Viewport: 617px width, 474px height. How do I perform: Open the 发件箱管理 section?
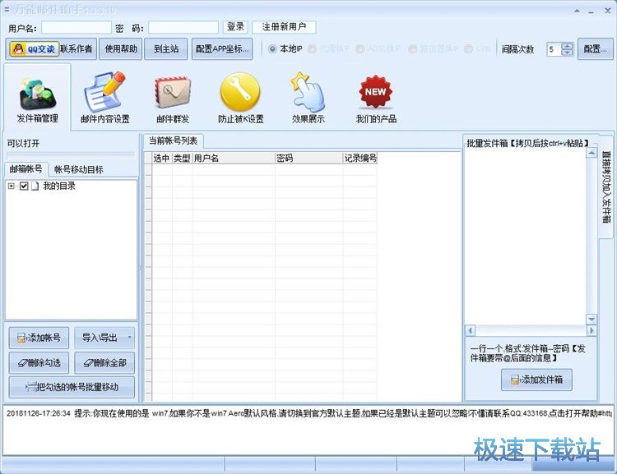[37, 97]
